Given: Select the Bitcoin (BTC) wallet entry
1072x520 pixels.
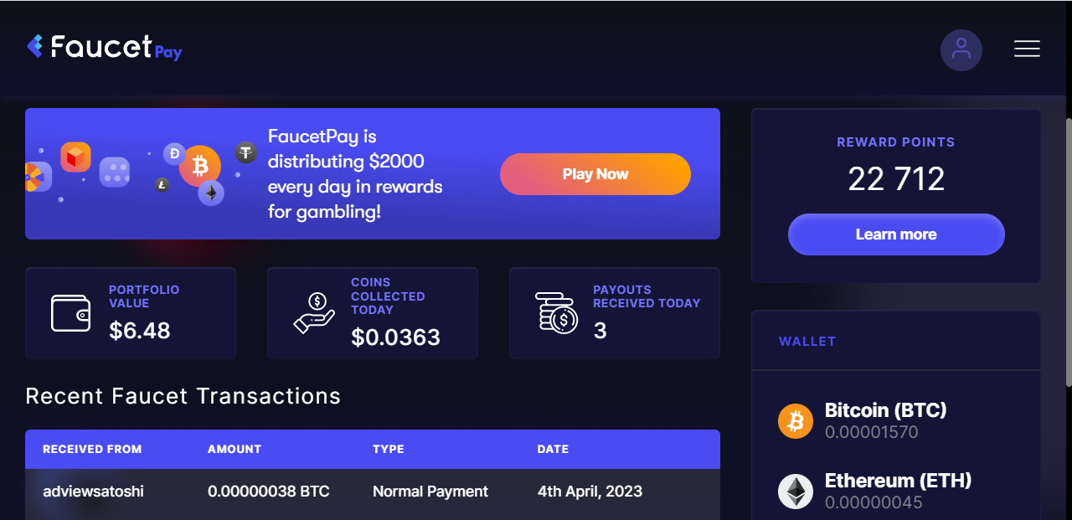Looking at the screenshot, I should click(896, 421).
